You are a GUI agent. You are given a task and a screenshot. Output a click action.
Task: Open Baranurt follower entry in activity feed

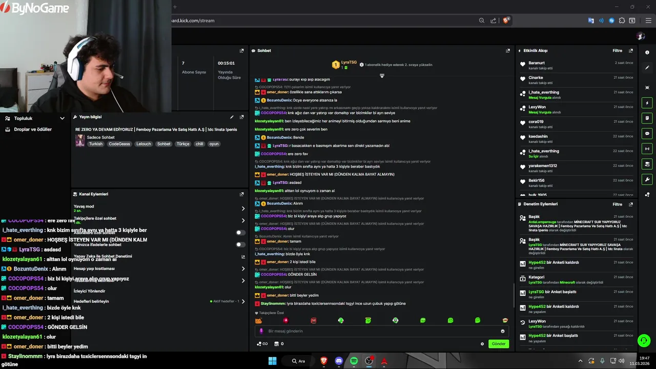click(x=577, y=65)
